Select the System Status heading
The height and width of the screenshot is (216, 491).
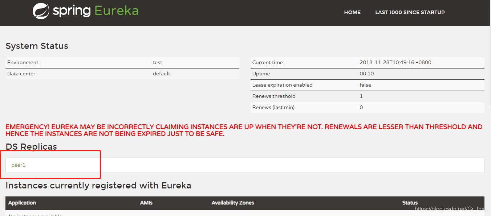pyautogui.click(x=37, y=46)
